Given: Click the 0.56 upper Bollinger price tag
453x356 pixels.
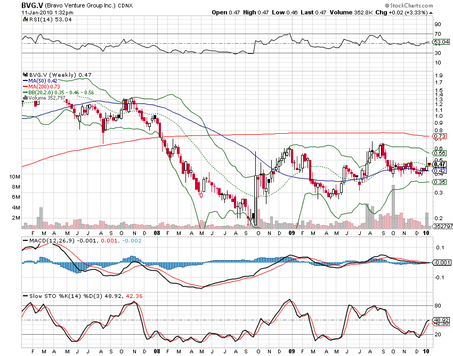Looking at the screenshot, I should [x=440, y=153].
